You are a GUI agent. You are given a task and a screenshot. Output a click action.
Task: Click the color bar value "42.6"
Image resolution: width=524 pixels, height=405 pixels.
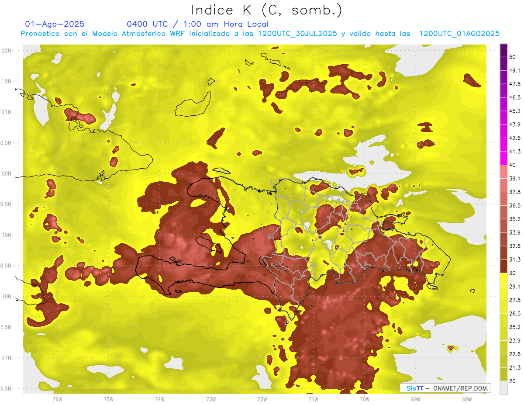coord(514,138)
